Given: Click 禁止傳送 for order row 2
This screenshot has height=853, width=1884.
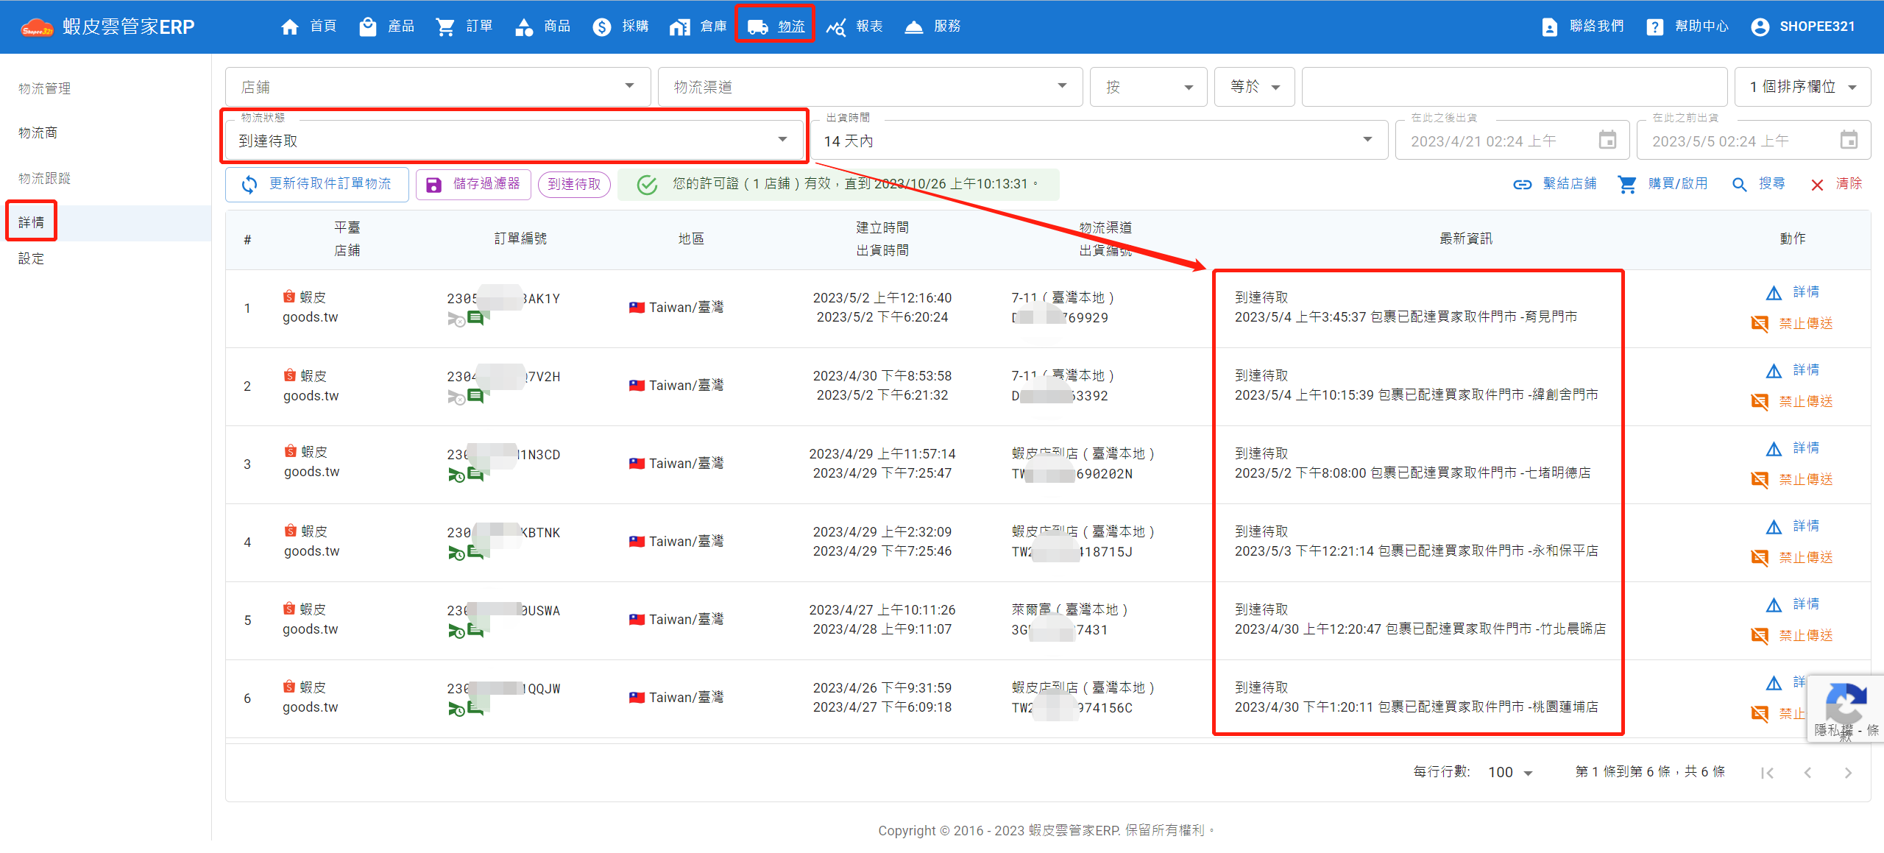Looking at the screenshot, I should 1792,401.
